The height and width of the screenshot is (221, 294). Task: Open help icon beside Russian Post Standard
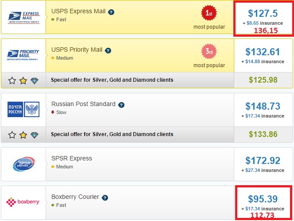121,105
